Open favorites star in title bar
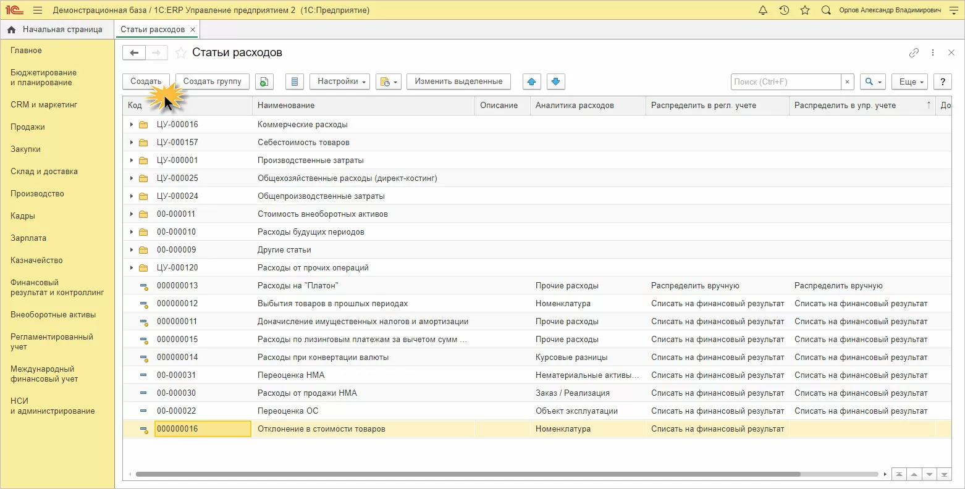Viewport: 965px width, 489px height. [x=804, y=10]
